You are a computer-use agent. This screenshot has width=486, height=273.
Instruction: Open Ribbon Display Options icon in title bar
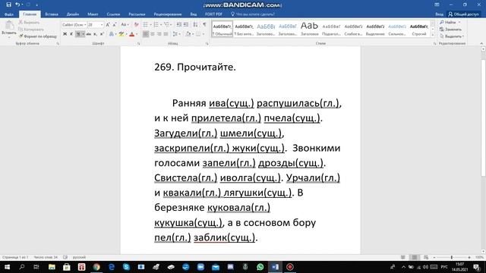tap(437, 5)
